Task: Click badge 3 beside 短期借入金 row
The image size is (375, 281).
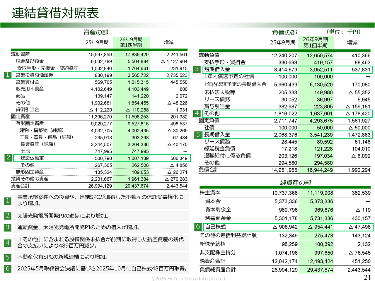Action: [x=197, y=69]
